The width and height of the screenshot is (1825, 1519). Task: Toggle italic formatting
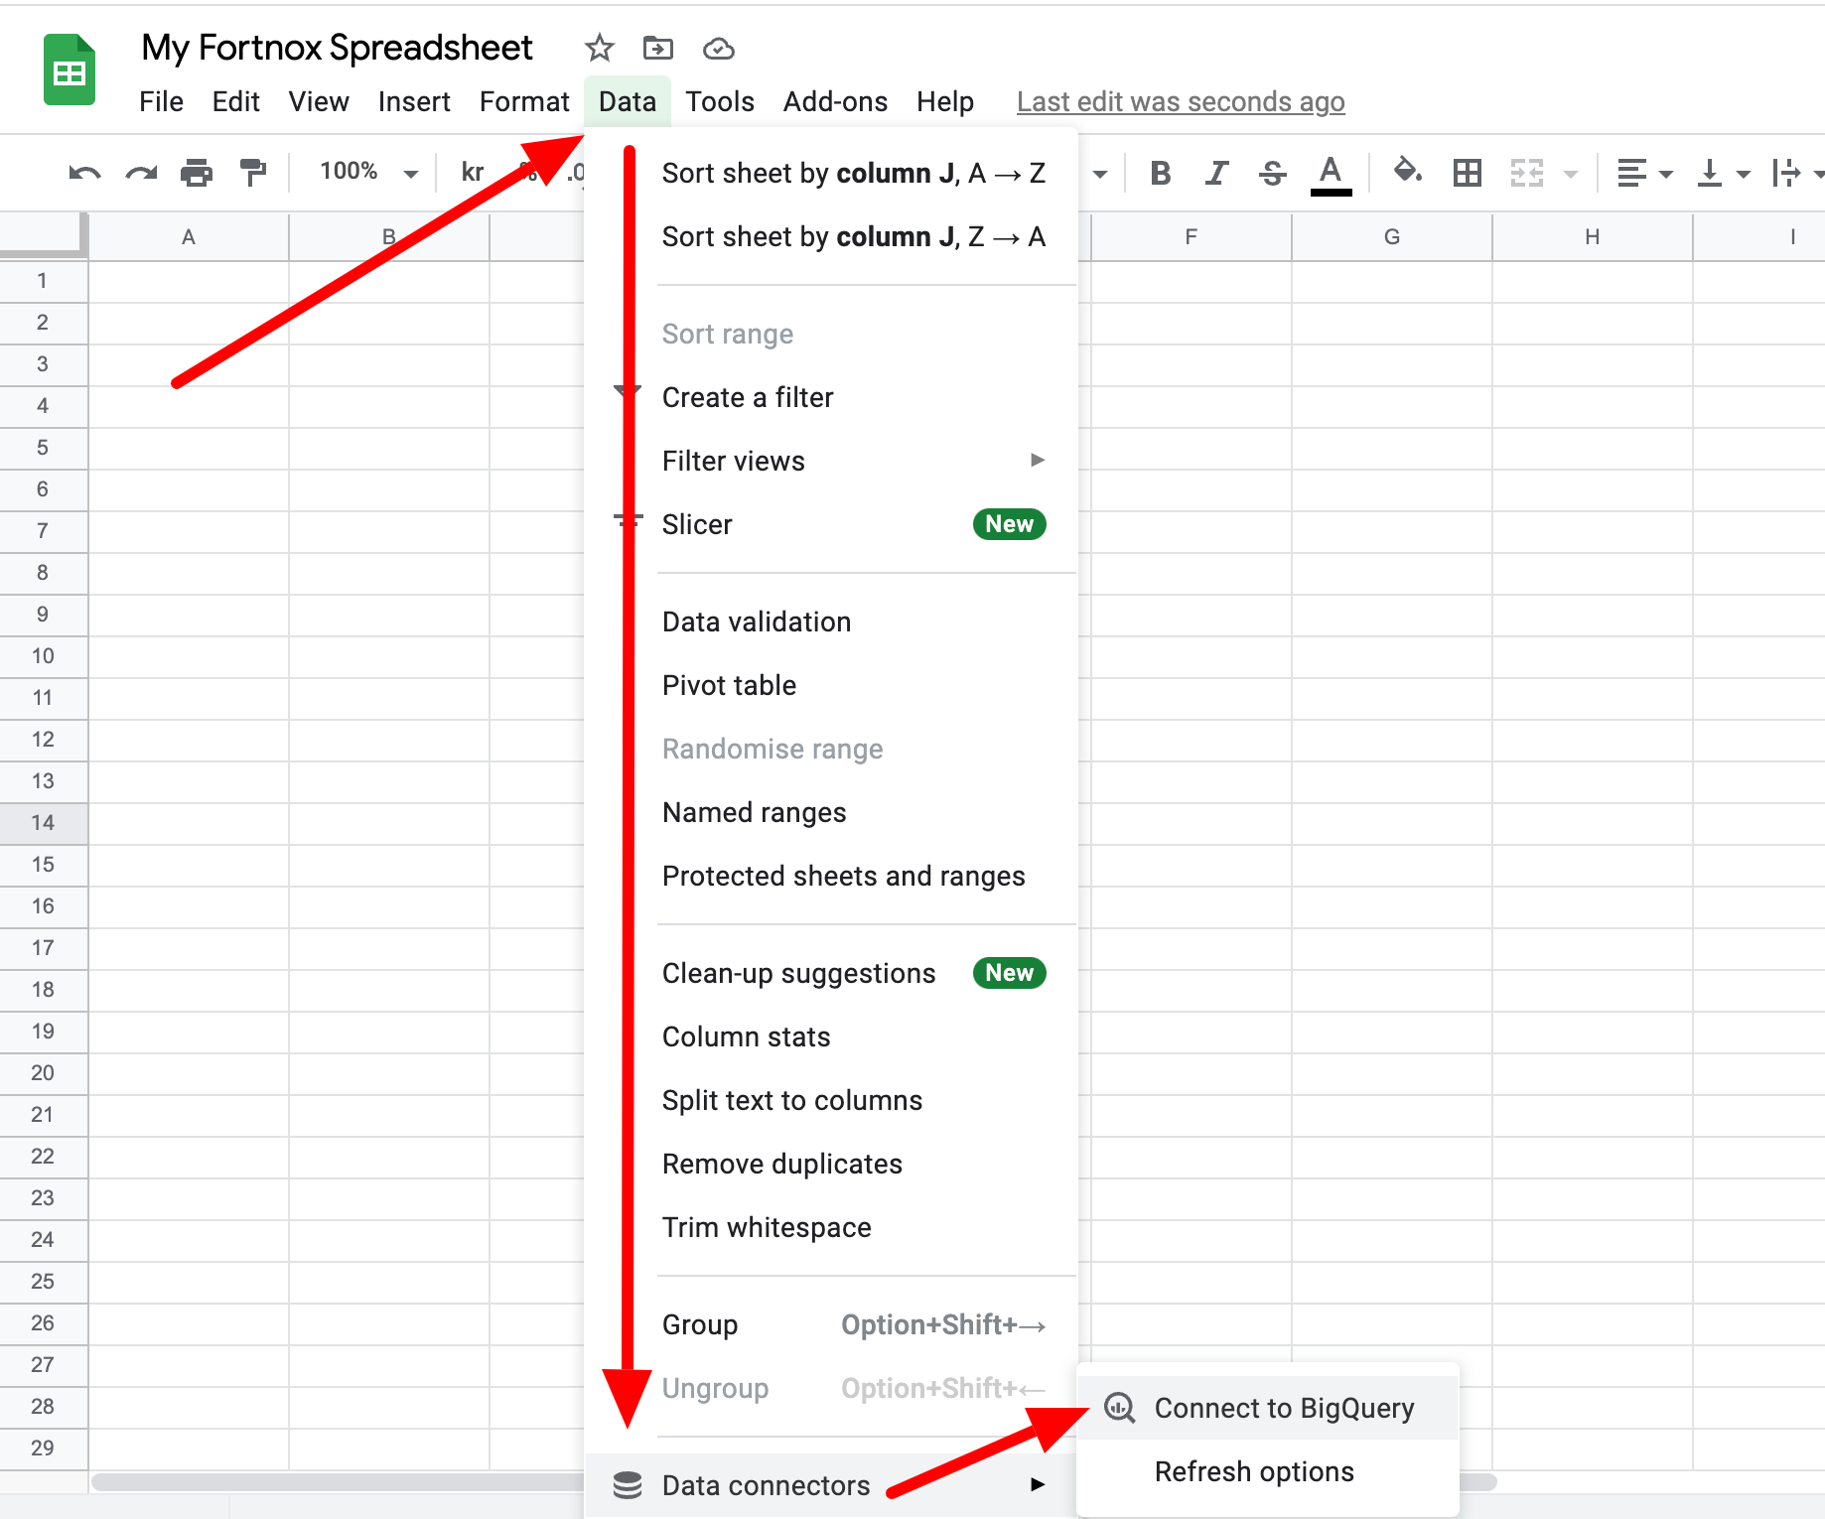coord(1214,172)
